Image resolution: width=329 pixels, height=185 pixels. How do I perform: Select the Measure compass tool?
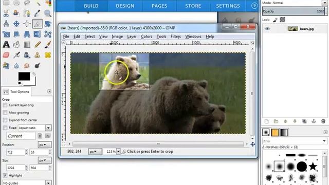tap(6, 24)
